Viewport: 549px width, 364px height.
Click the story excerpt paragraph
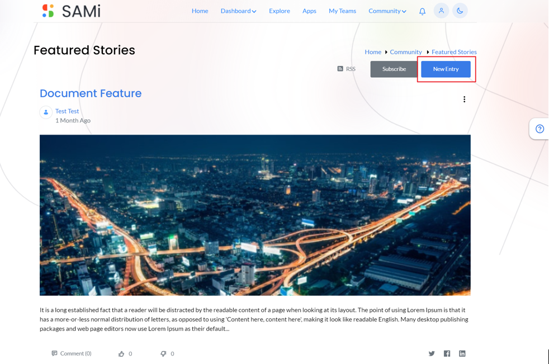(x=254, y=319)
